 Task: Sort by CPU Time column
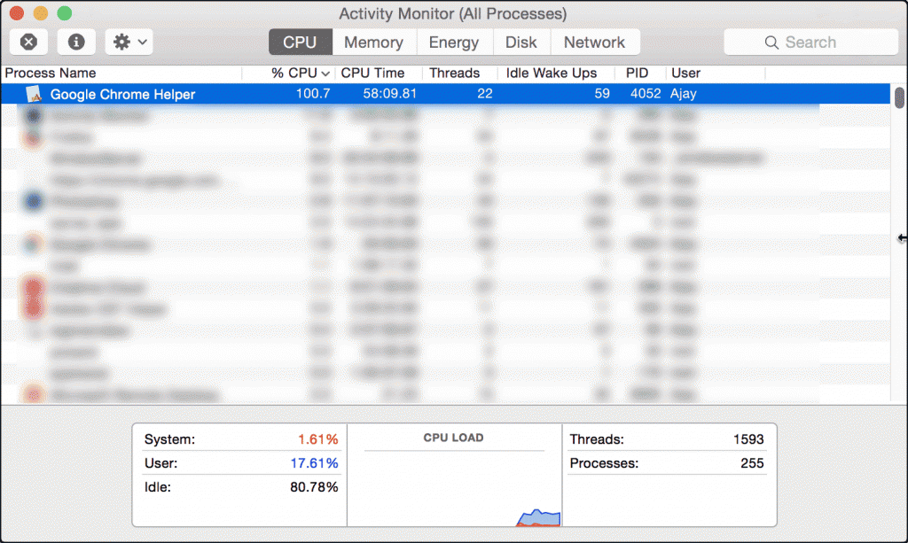[x=372, y=73]
